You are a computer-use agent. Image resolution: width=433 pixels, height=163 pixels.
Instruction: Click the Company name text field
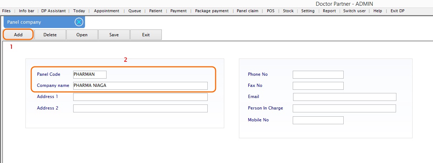pyautogui.click(x=140, y=85)
